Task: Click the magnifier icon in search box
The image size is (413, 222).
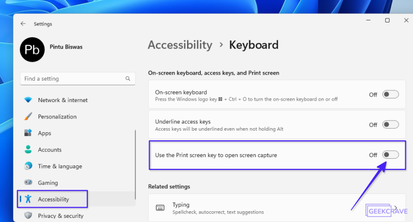Action: click(x=128, y=79)
